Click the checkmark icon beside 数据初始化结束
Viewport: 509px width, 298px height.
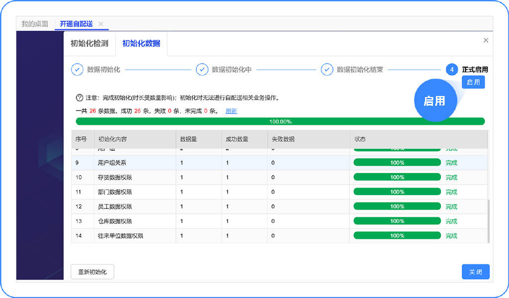[327, 70]
